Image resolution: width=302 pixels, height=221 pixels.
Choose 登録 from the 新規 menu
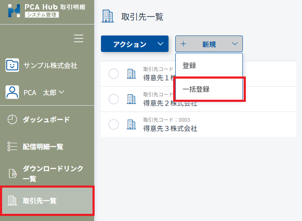(190, 66)
